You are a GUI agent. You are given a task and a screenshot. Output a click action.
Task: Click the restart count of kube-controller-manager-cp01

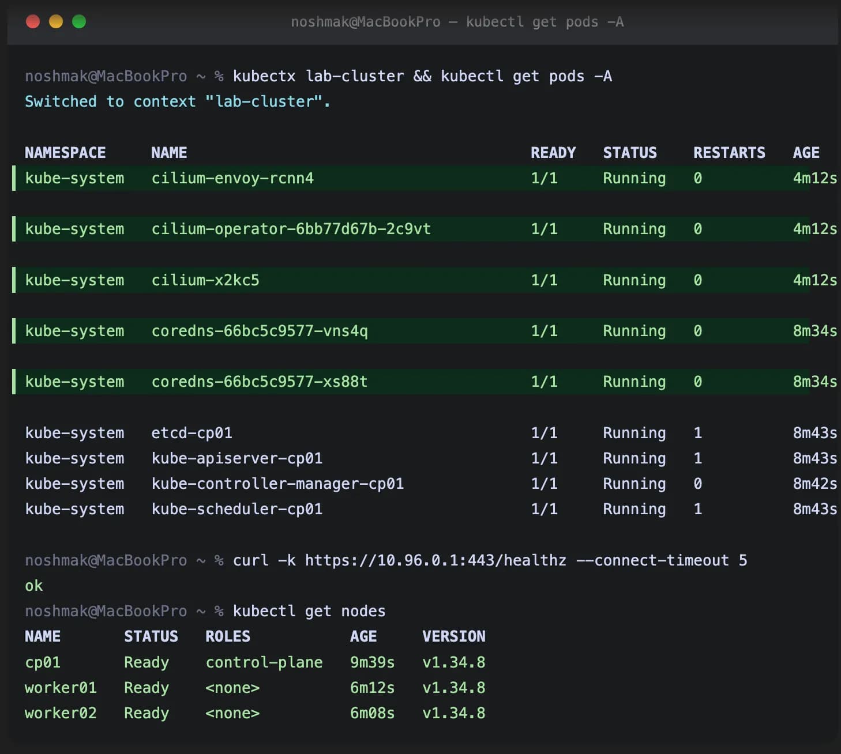pos(698,484)
